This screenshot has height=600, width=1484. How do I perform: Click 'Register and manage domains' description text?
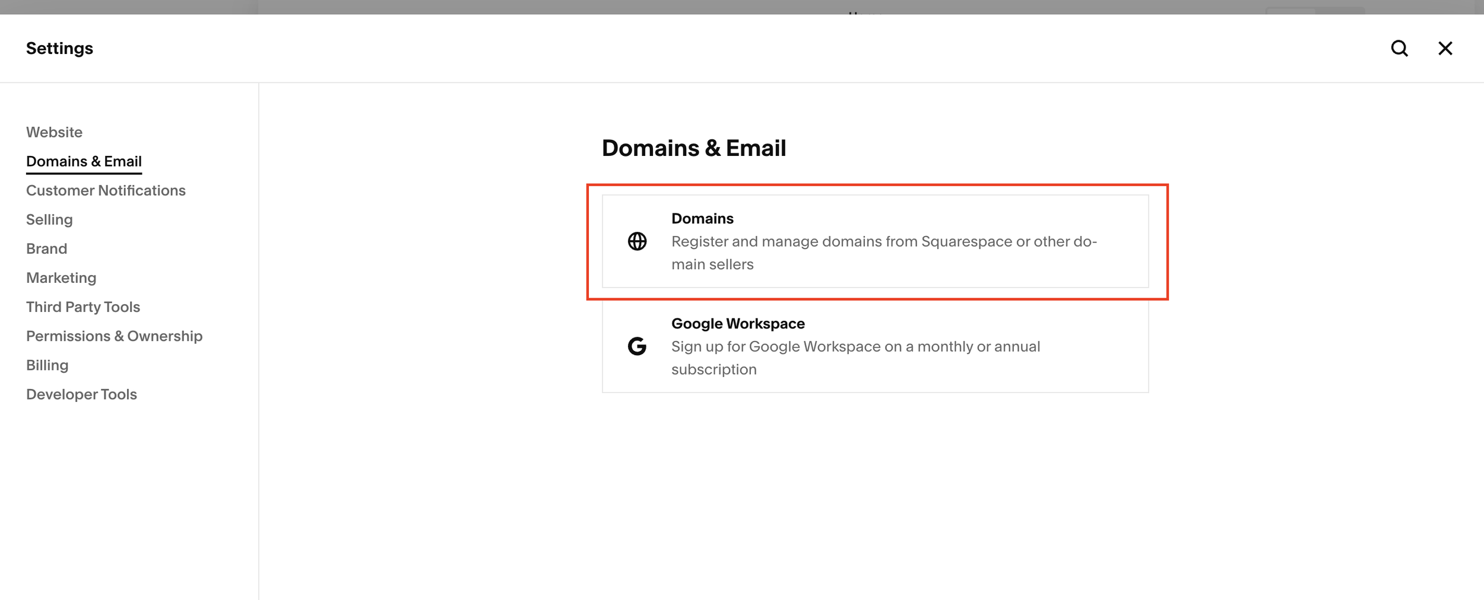pos(884,253)
